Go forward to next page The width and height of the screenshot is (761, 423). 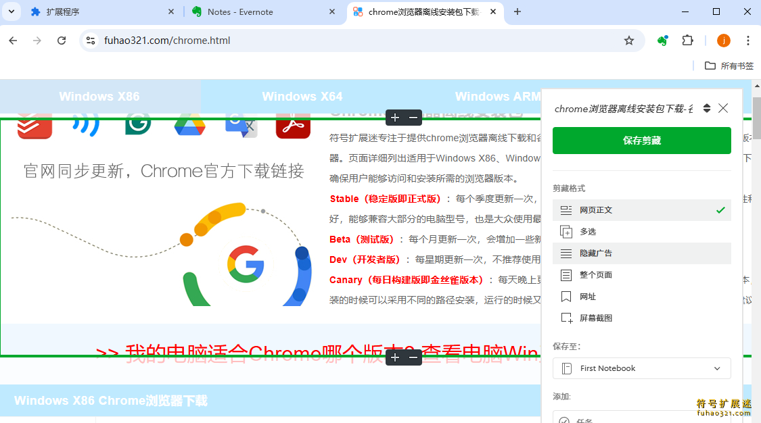37,41
